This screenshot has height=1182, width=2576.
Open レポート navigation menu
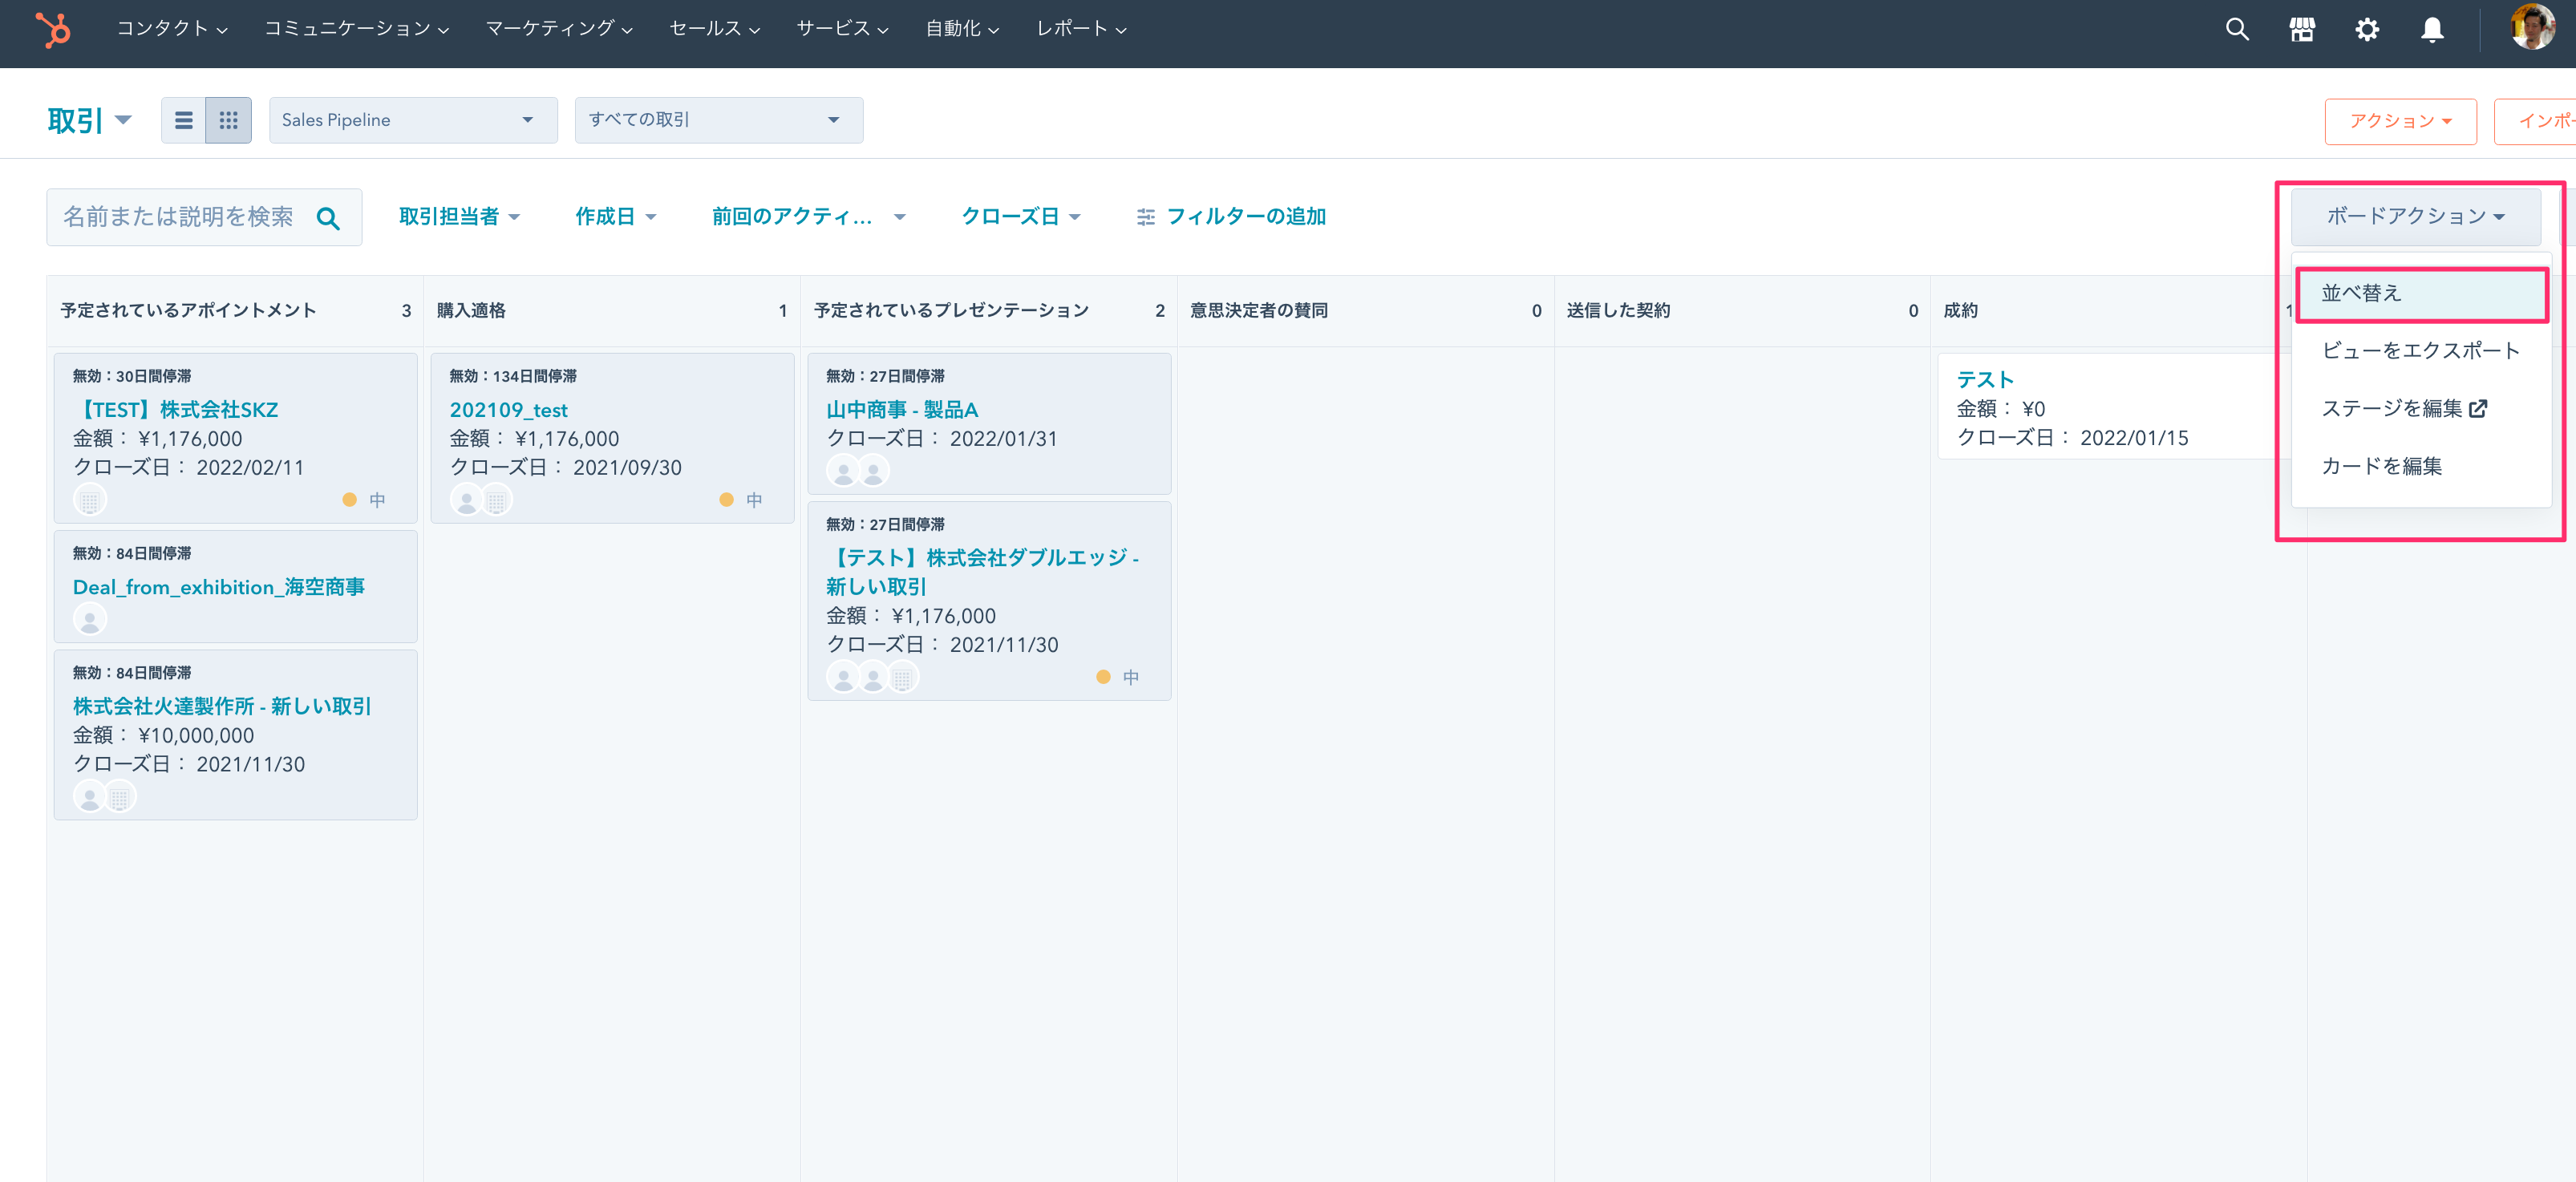pos(1081,29)
